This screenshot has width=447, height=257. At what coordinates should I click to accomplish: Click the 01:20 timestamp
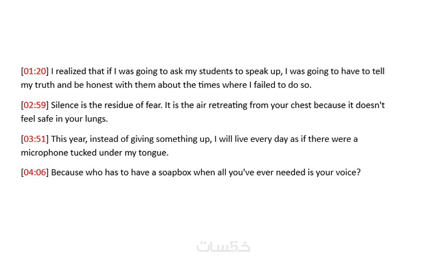[x=34, y=72]
